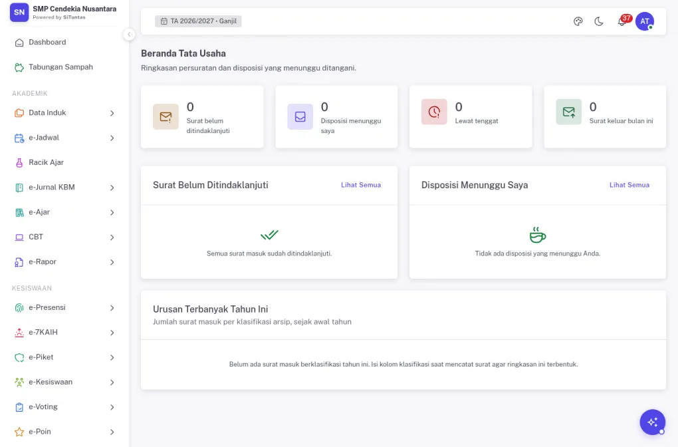
Task: Click "Tidak ada disposisi yang menunggu Anda." message
Action: [x=538, y=253]
